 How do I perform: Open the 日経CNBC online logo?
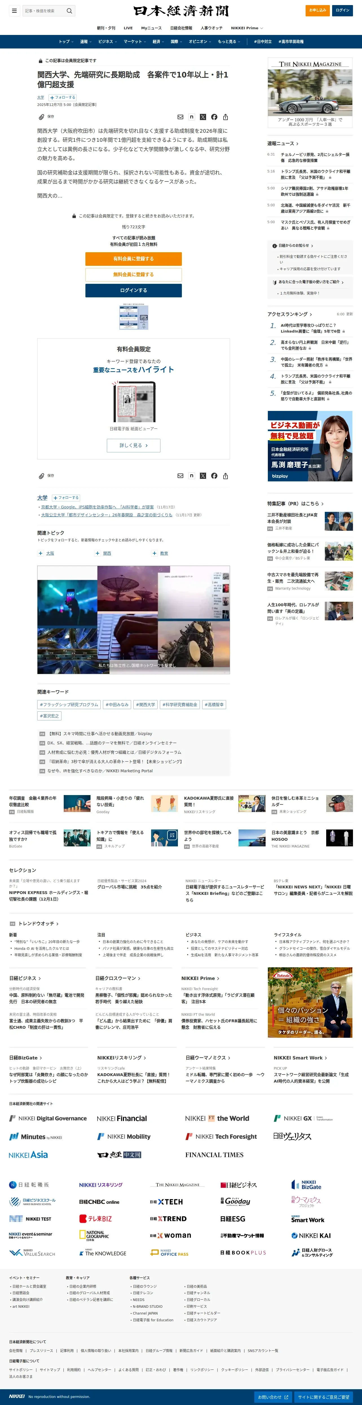tap(99, 1202)
